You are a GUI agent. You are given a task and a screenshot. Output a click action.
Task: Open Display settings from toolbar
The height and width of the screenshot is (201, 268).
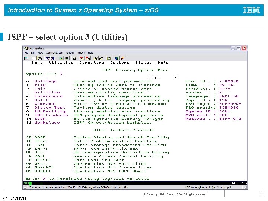click(61, 58)
